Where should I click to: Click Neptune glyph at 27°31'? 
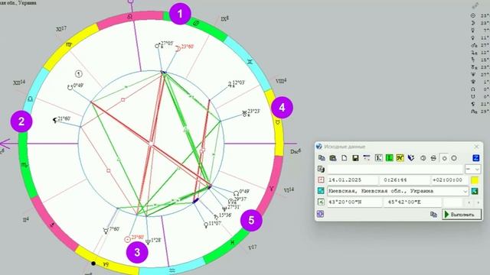(x=224, y=208)
